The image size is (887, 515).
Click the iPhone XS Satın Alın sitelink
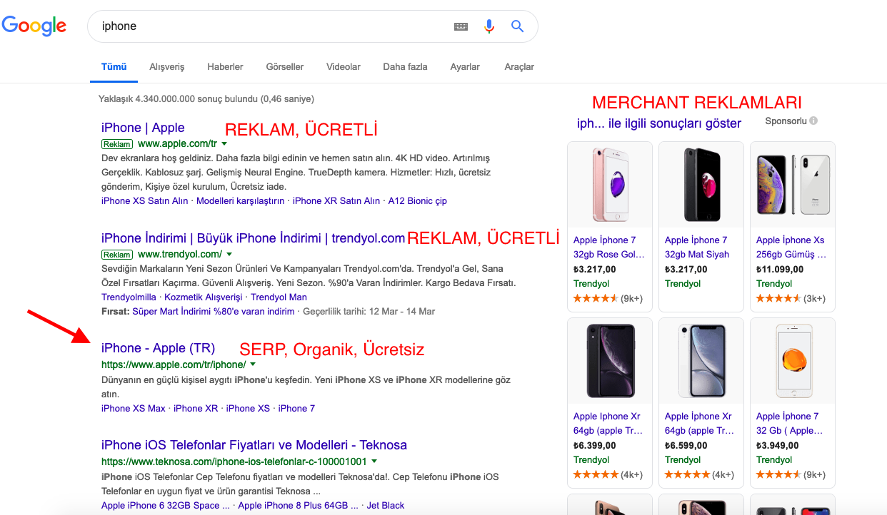point(145,201)
